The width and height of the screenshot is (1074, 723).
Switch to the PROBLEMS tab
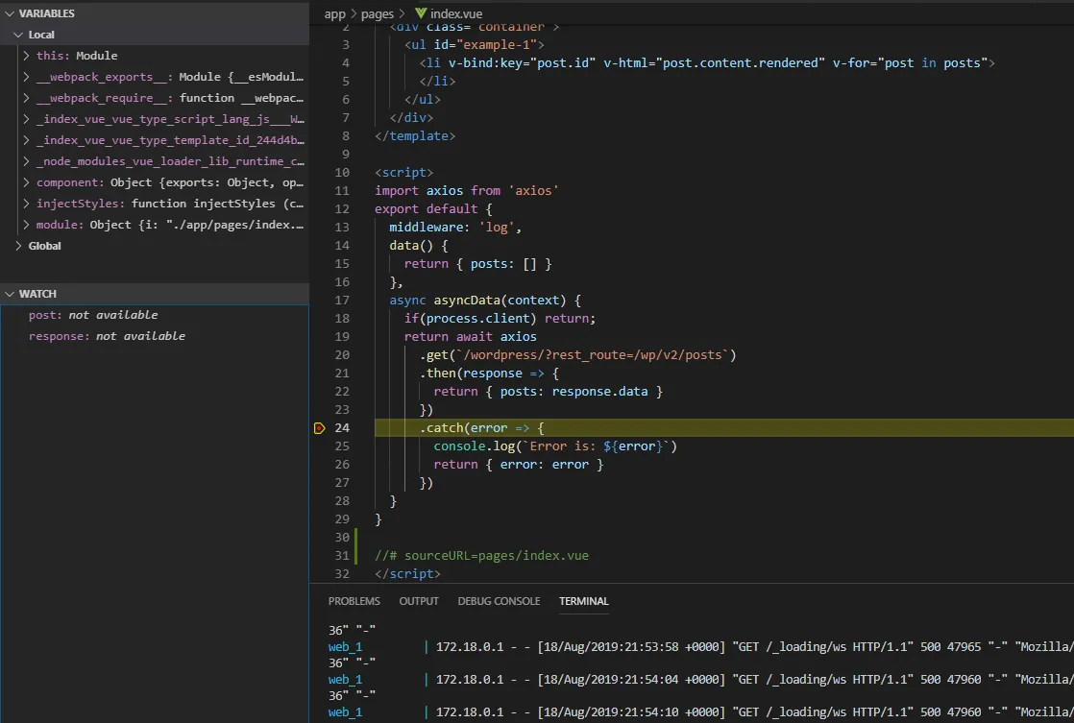click(354, 601)
